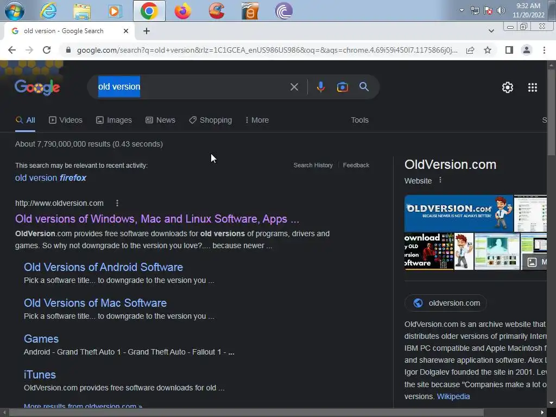The height and width of the screenshot is (417, 556).
Task: Show hidden system tray icons
Action: pyautogui.click(x=462, y=10)
